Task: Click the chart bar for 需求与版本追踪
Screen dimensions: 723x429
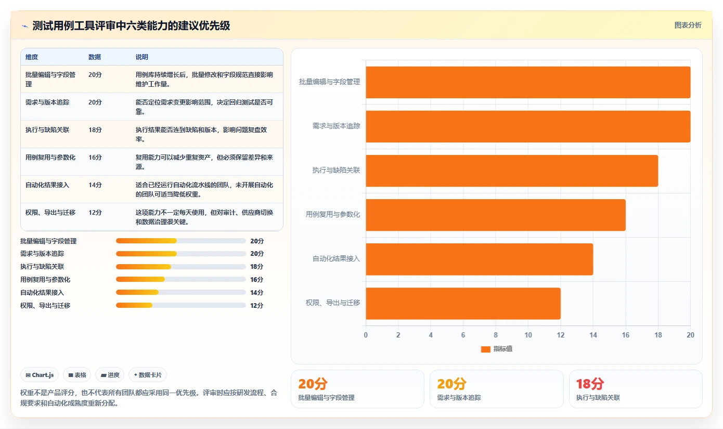Action: [x=528, y=126]
